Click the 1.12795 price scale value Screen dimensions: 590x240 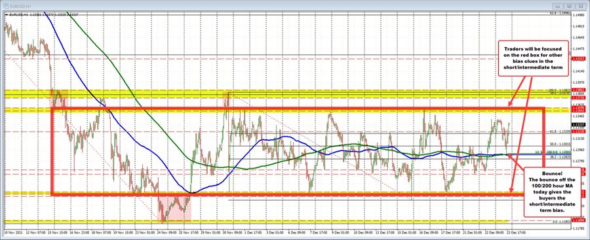(578, 162)
